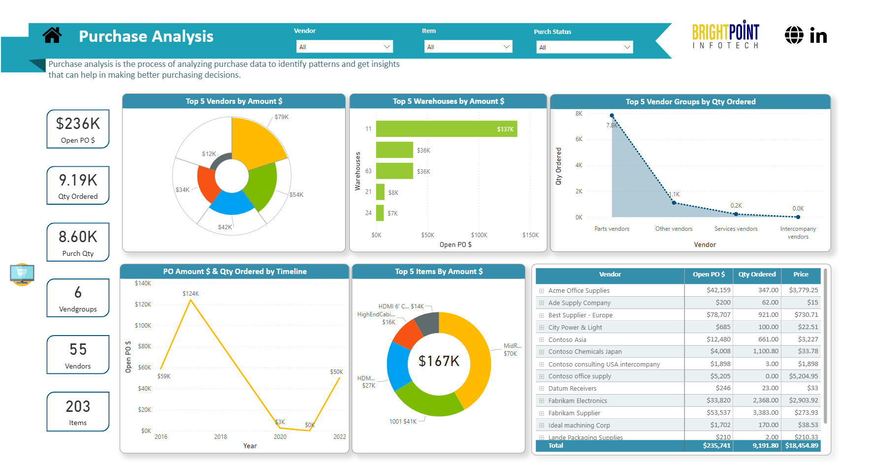Screen dimensions: 873x462
Task: Open the LinkedIn icon
Action: click(x=818, y=36)
